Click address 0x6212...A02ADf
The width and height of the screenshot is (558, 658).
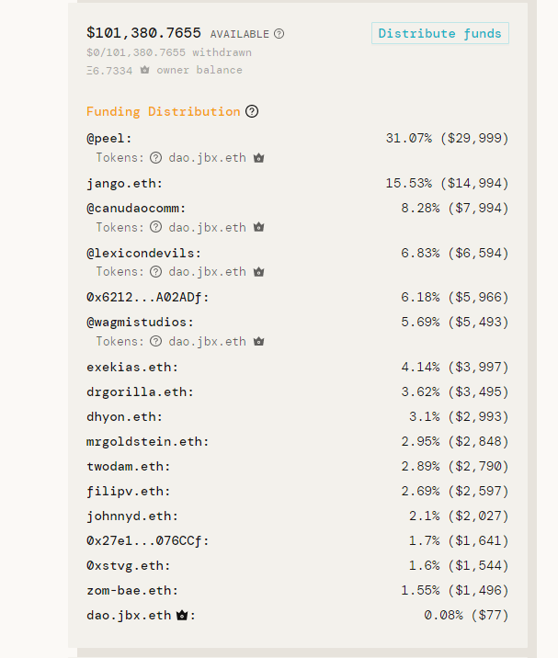pos(144,298)
